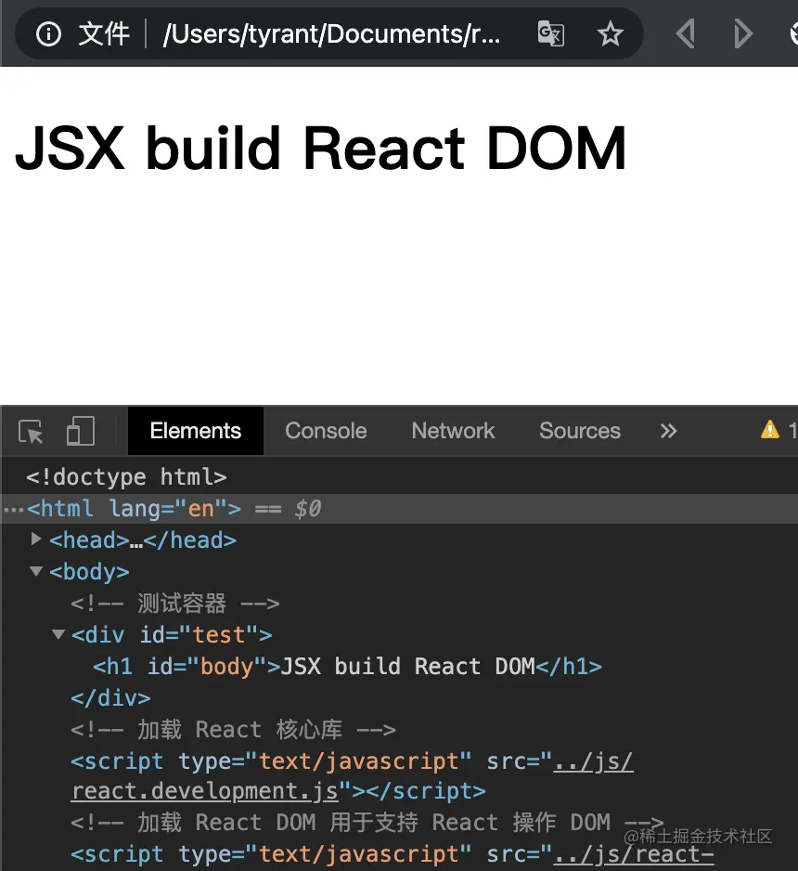Select the 加载 React 核心库 comment line
This screenshot has height=871, width=798.
point(233,730)
